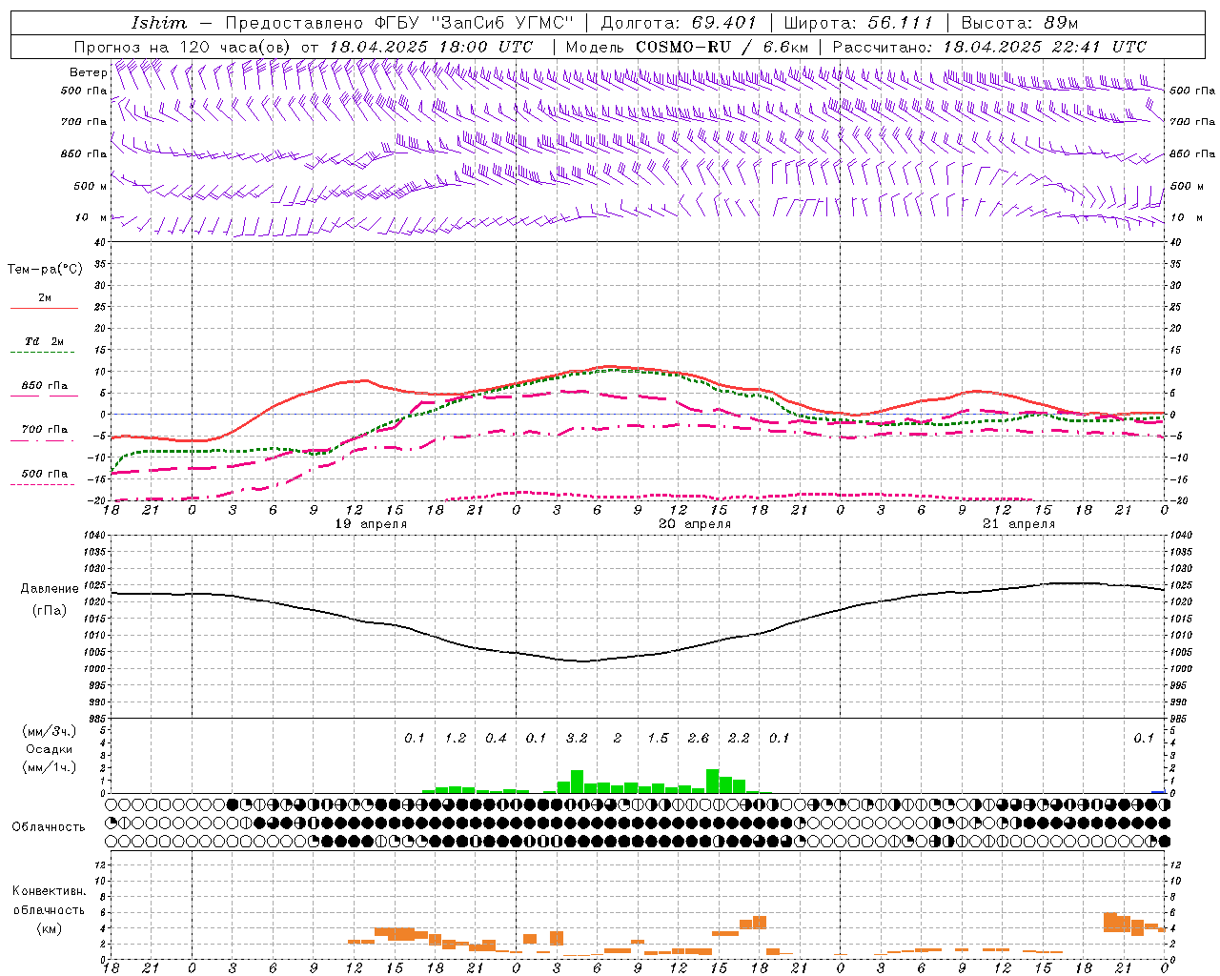Click the 'Прогноз на 120 часа(ов)' forecast text
Viewport: 1220px width, 976px height.
click(x=184, y=47)
